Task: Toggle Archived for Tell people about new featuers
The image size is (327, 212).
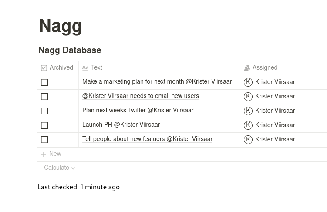Action: click(44, 140)
